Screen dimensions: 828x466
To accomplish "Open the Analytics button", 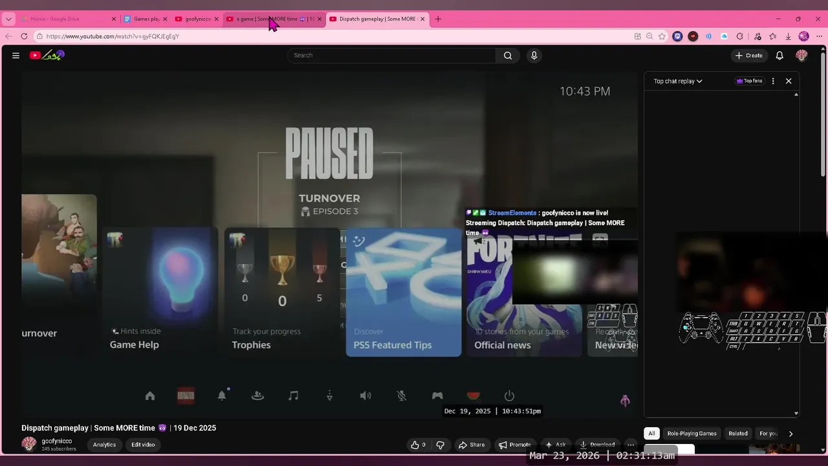I will [104, 445].
